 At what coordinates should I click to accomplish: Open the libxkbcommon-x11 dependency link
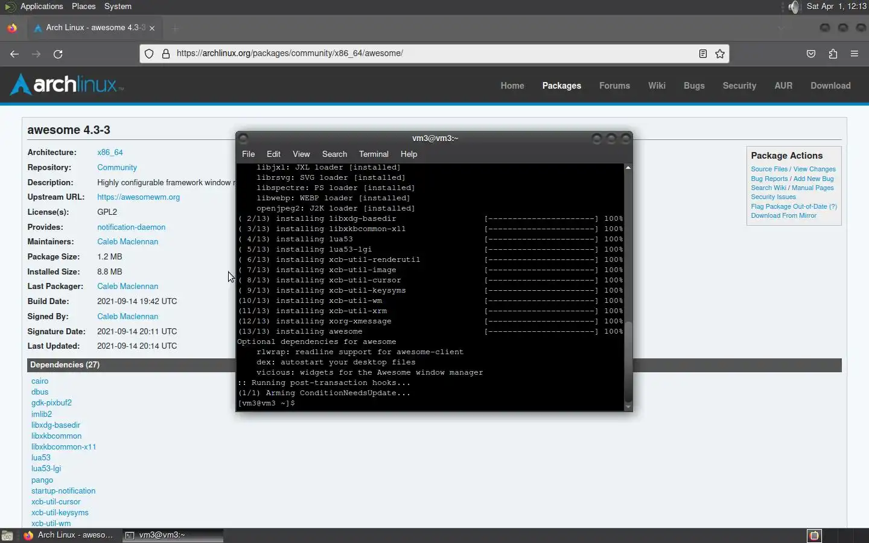(x=63, y=447)
